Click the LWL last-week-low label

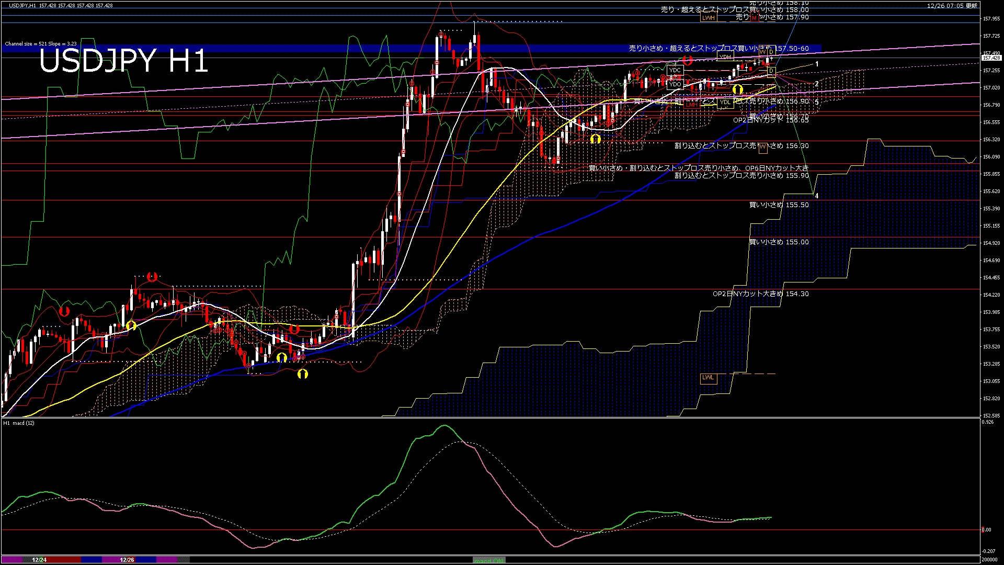[x=708, y=378]
